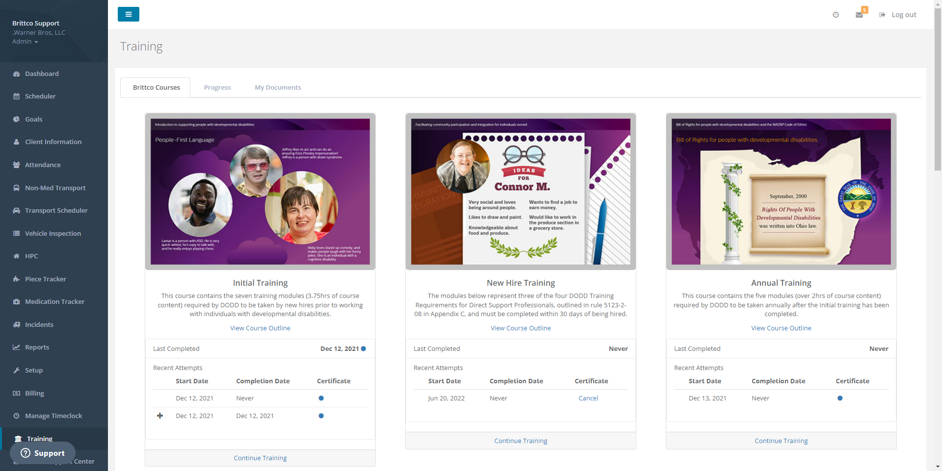The height and width of the screenshot is (471, 942).
Task: Click Initial Training last completed certificate badge
Action: (364, 349)
